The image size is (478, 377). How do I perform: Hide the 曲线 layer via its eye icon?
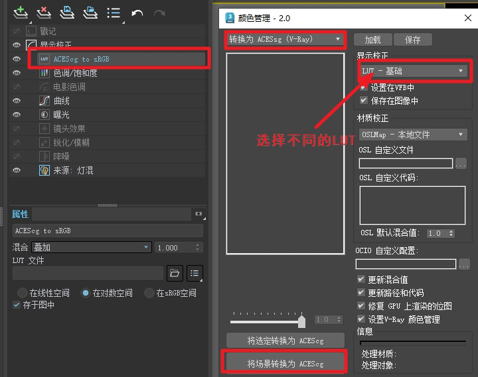17,101
